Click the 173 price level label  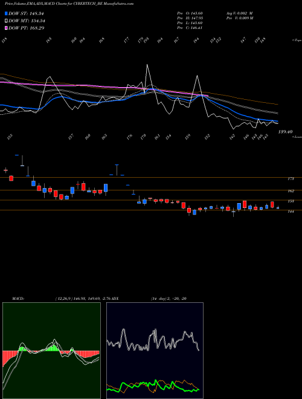click(291, 179)
